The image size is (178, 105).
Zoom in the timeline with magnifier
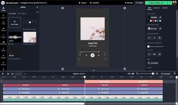[x=157, y=74]
